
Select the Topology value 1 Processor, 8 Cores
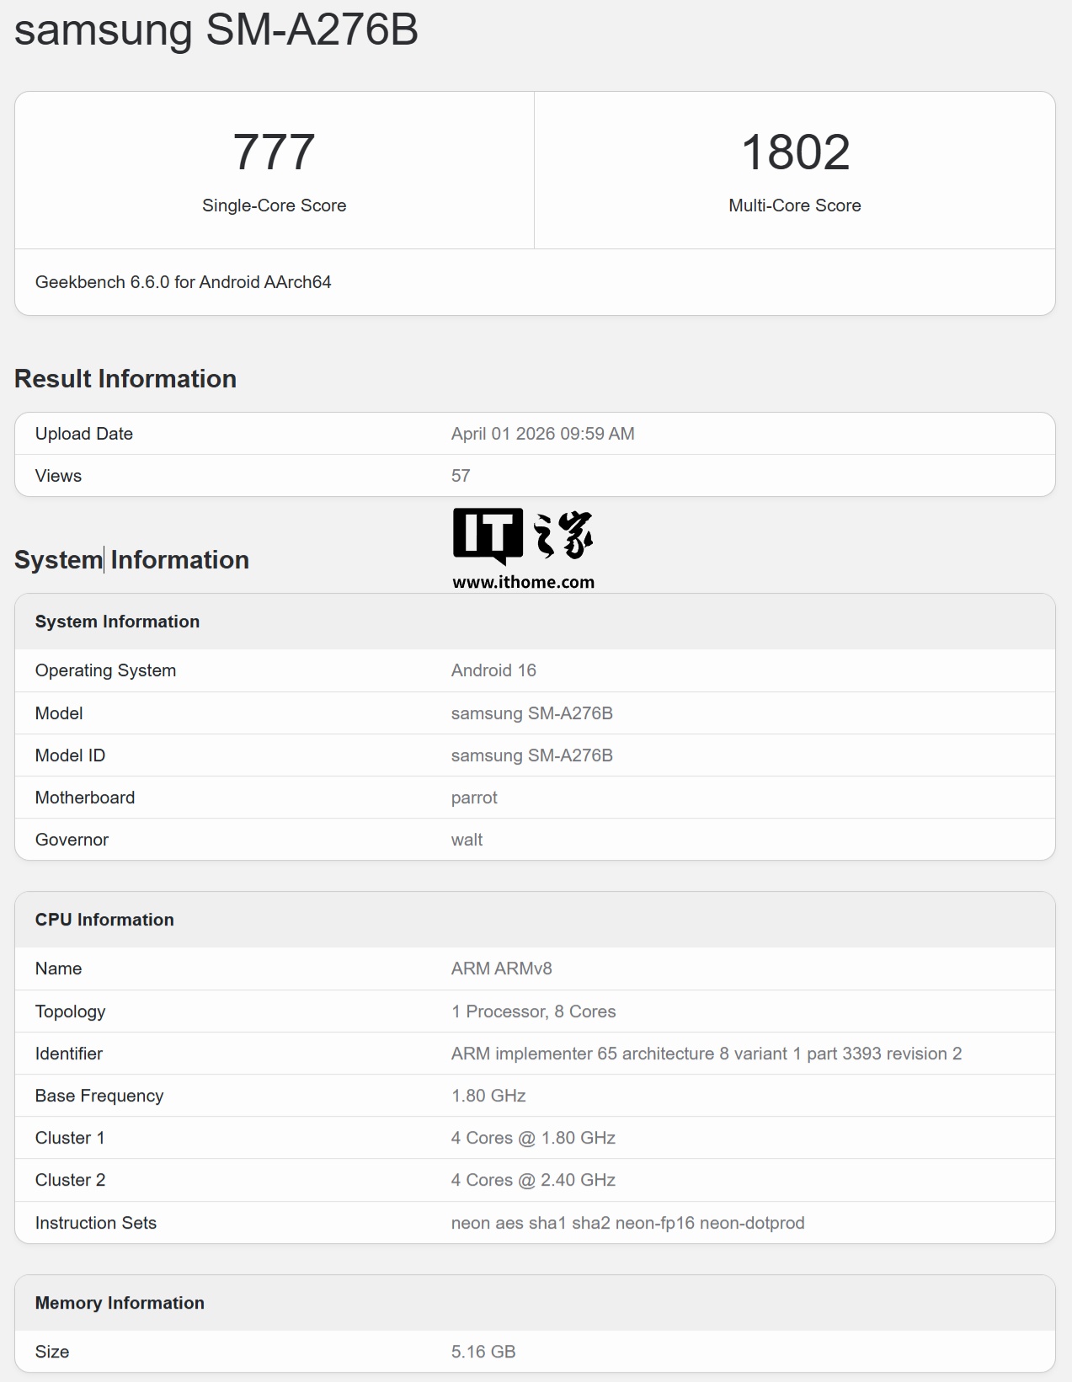point(533,1011)
